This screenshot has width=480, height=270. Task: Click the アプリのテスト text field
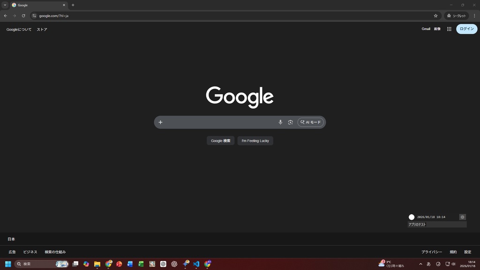[437, 225]
